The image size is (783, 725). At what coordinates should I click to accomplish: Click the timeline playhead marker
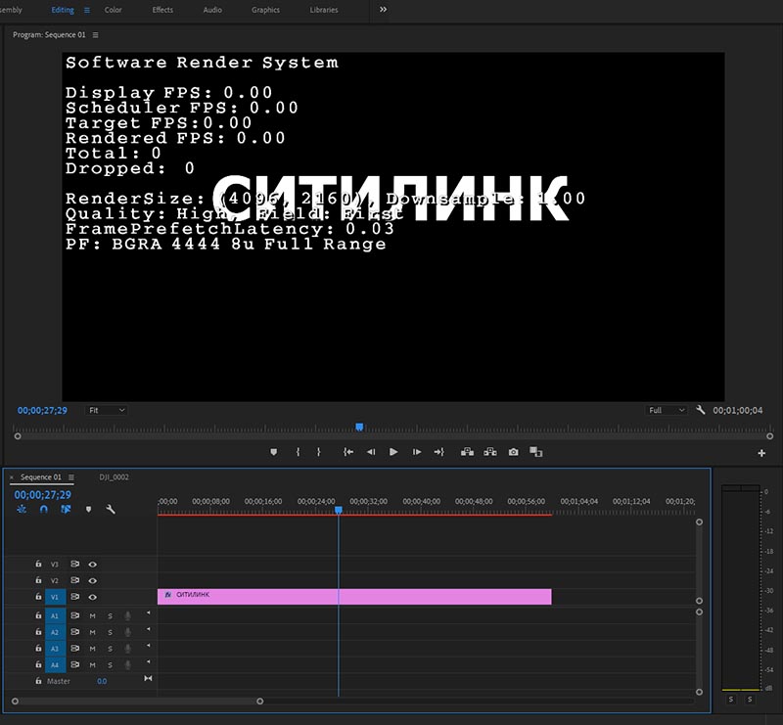tap(339, 510)
